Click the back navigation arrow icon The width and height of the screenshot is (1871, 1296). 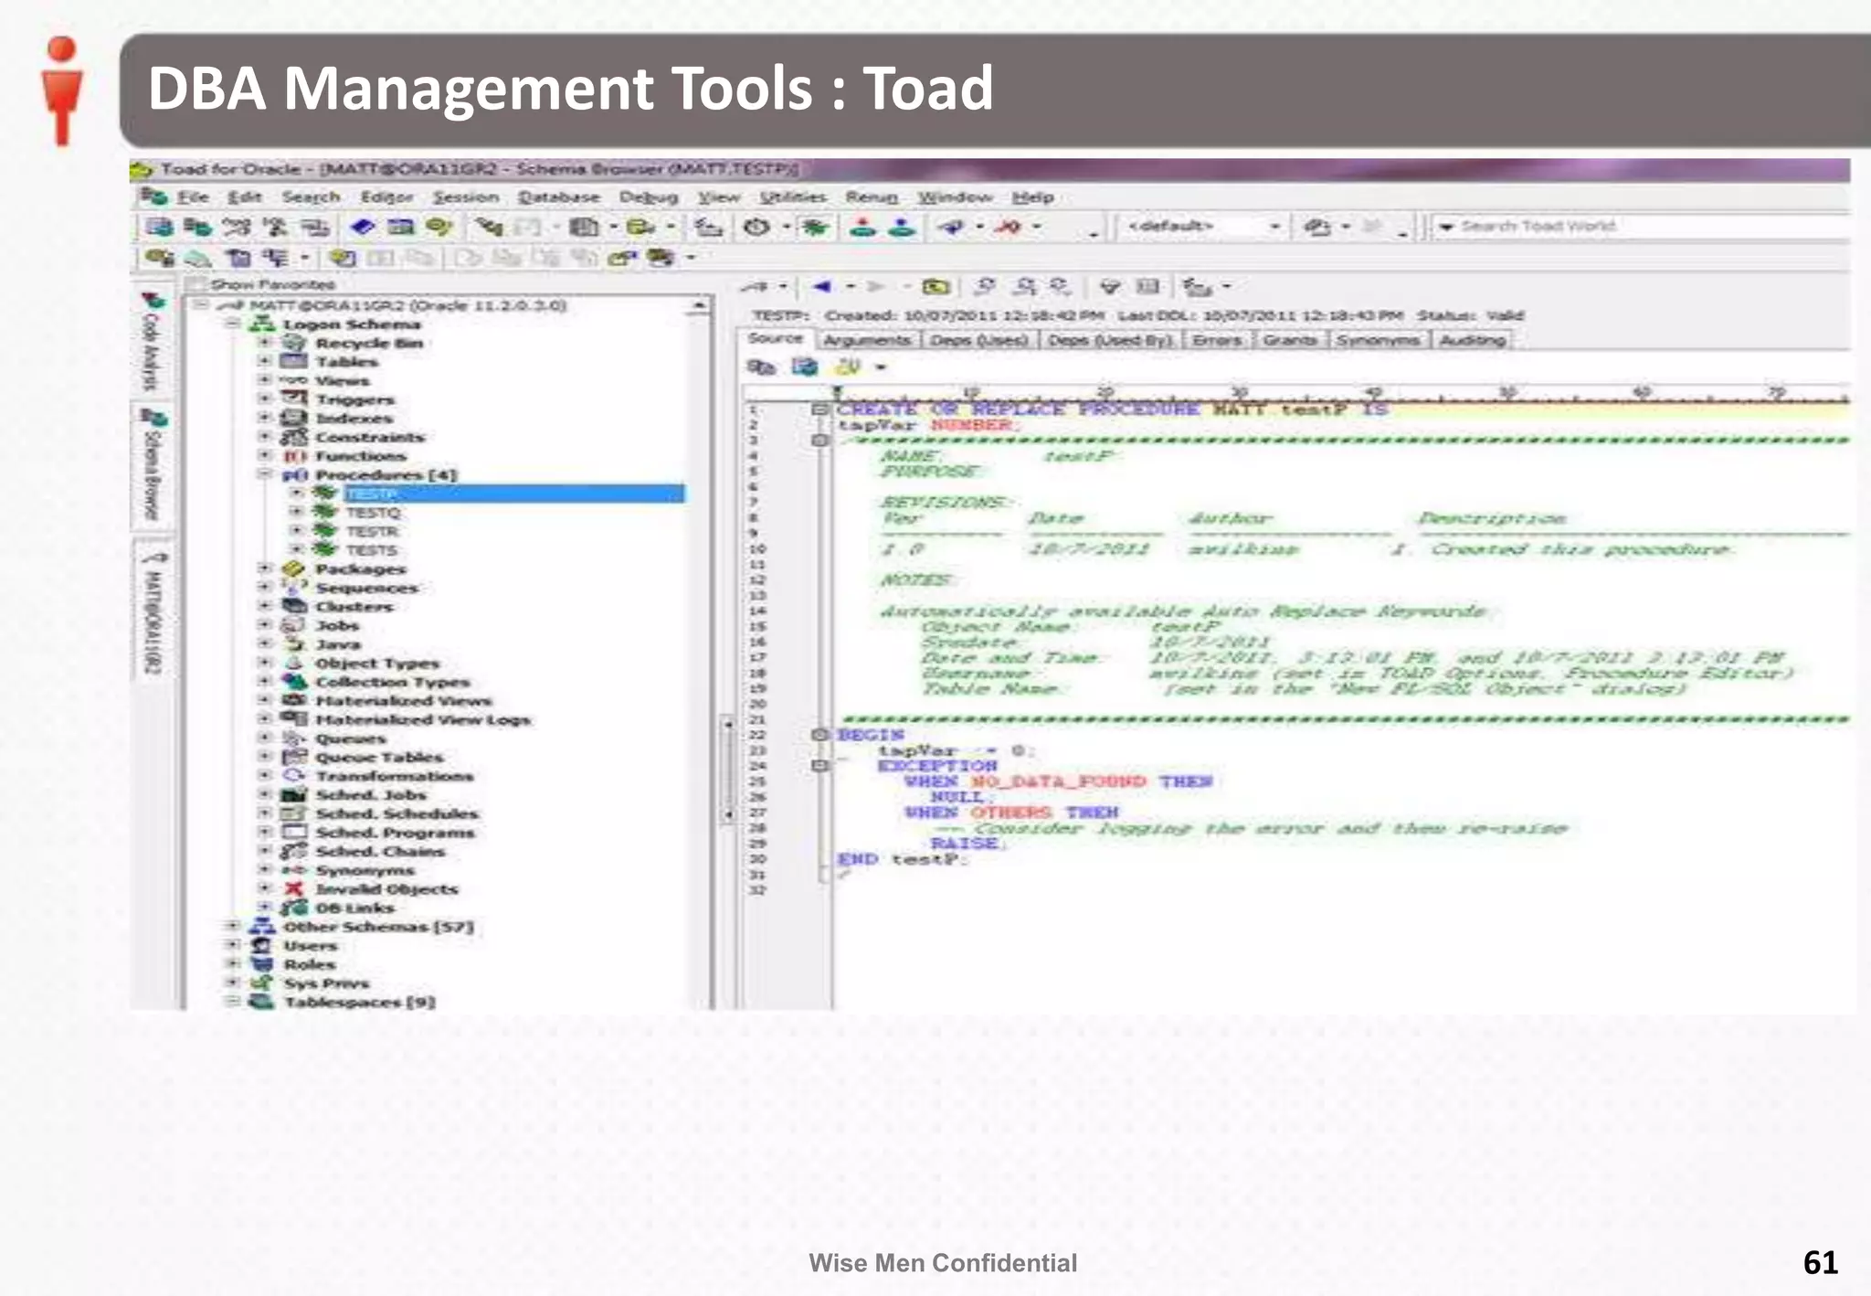(x=821, y=286)
